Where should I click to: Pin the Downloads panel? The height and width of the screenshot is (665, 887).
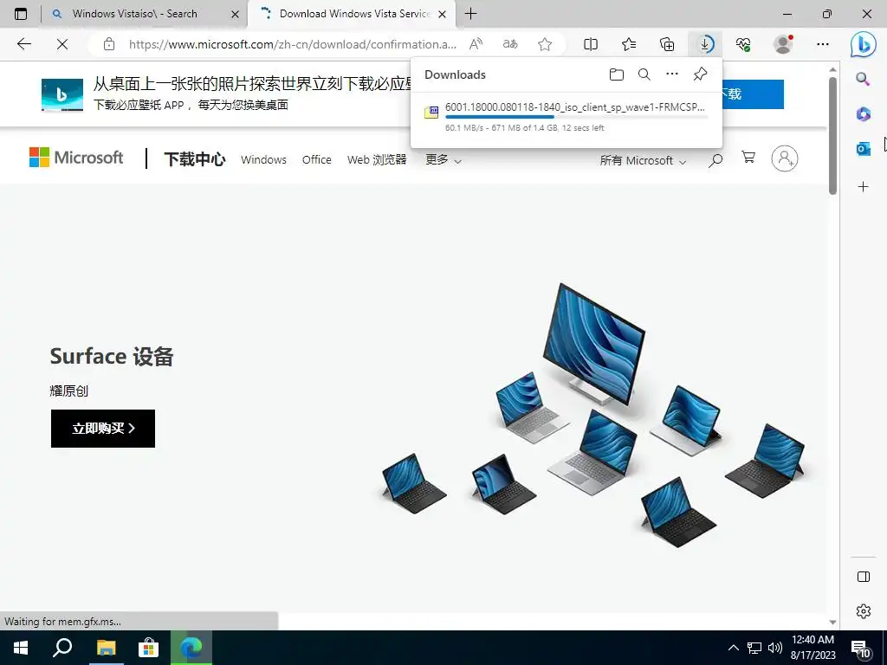coord(700,74)
